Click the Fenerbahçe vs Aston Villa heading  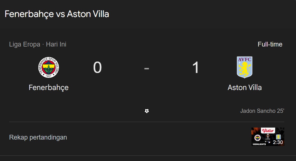57,14
